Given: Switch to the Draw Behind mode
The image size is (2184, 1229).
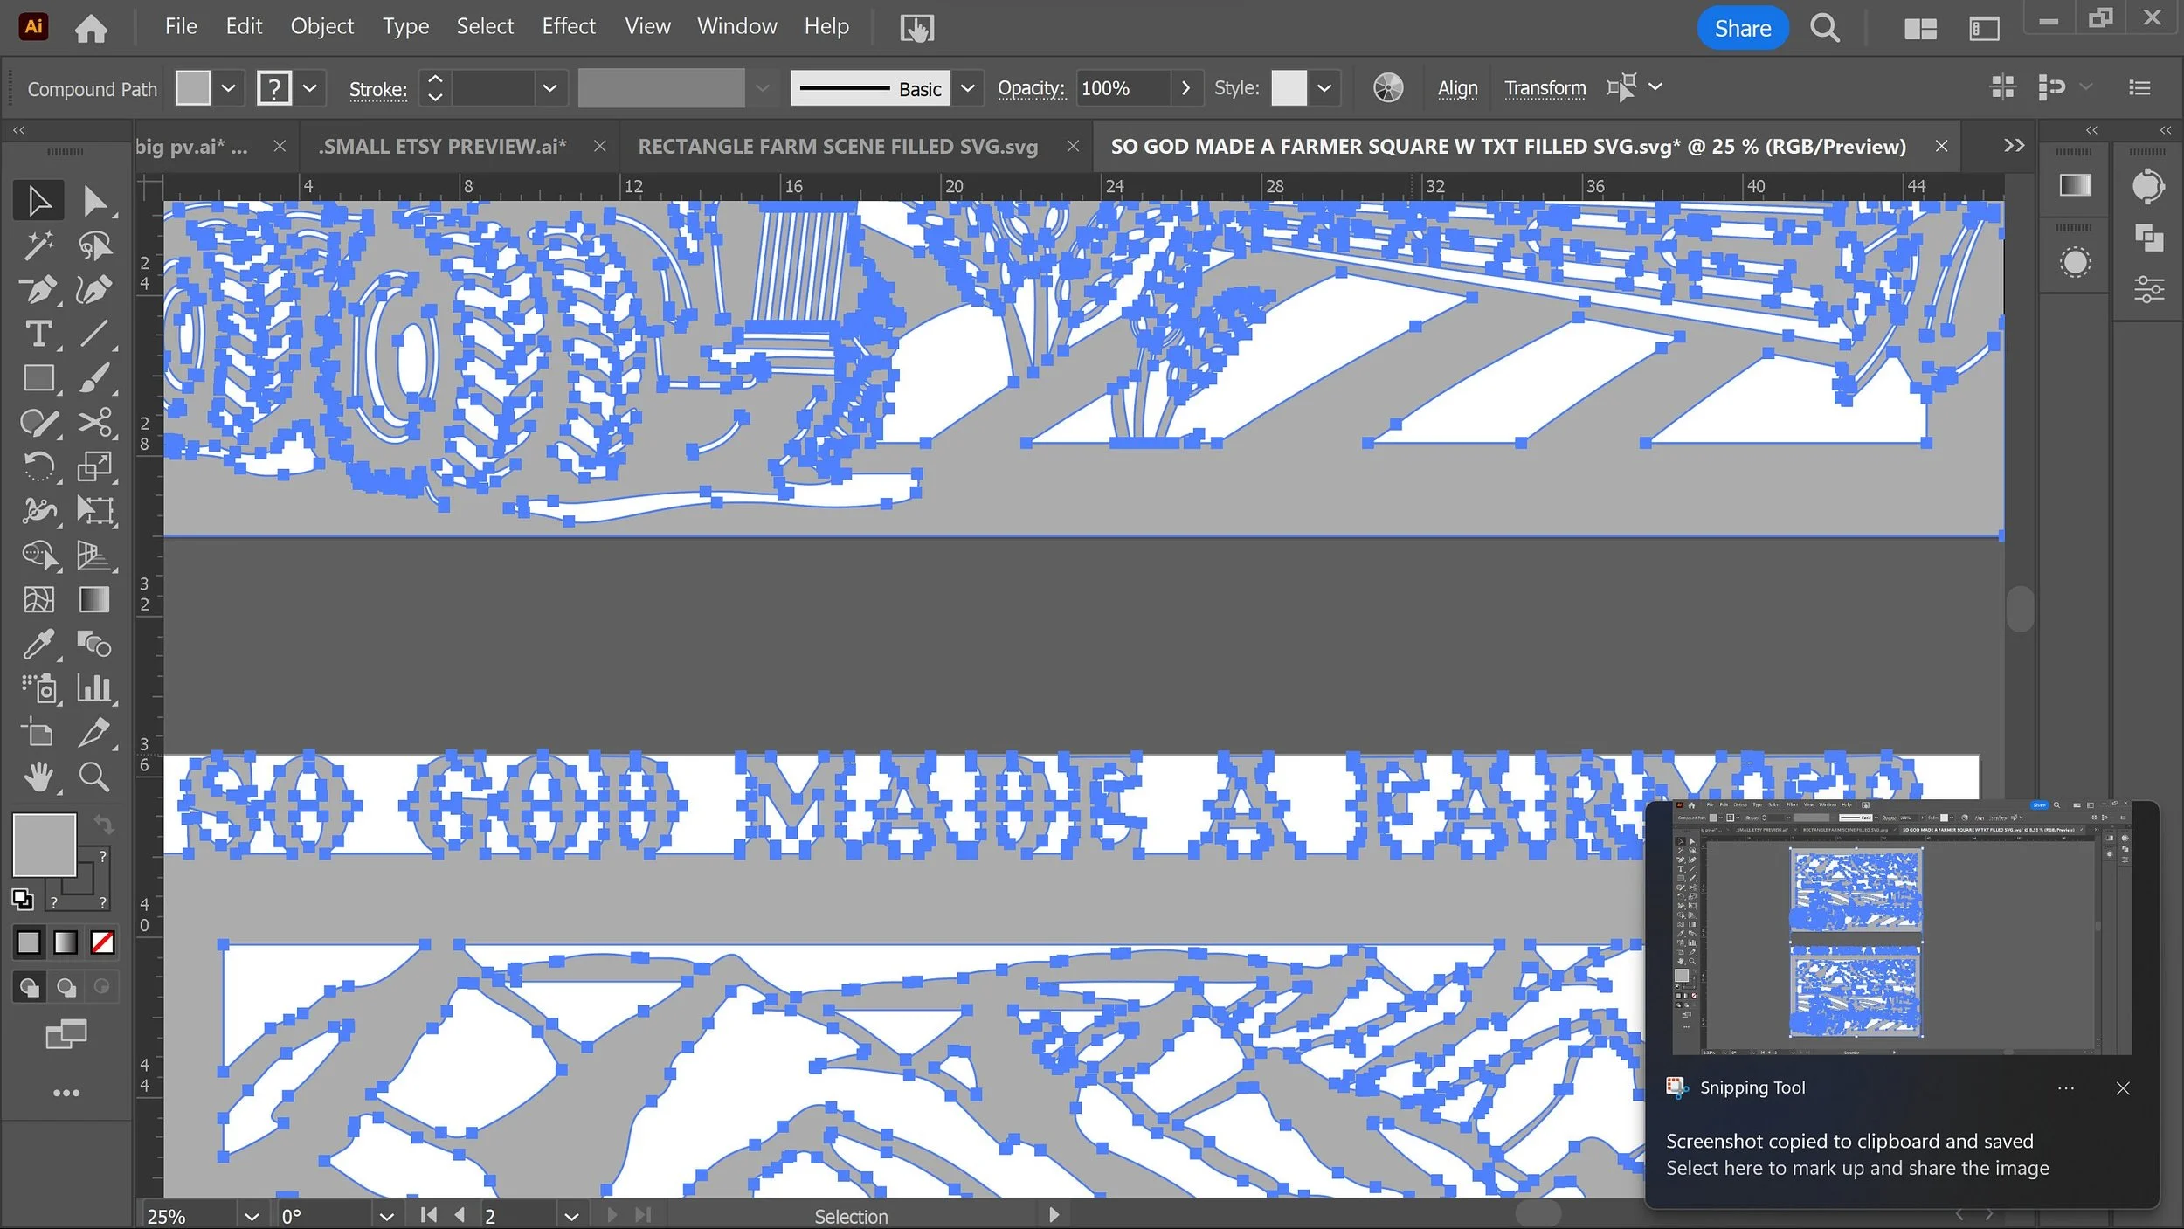Looking at the screenshot, I should click(x=66, y=987).
